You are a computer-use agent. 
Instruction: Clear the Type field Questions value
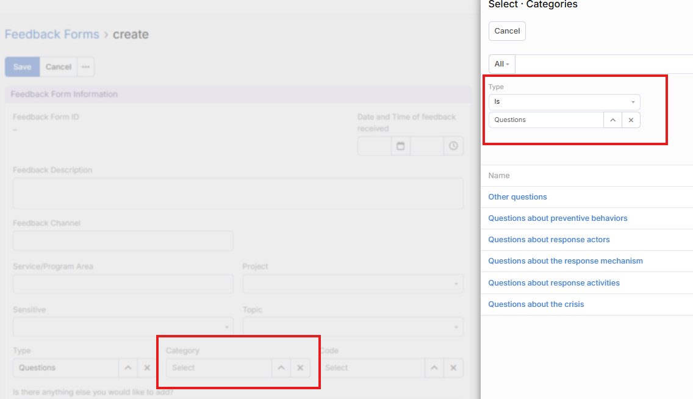[147, 368]
